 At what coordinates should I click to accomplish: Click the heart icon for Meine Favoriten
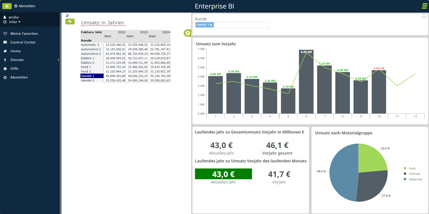(x=5, y=34)
